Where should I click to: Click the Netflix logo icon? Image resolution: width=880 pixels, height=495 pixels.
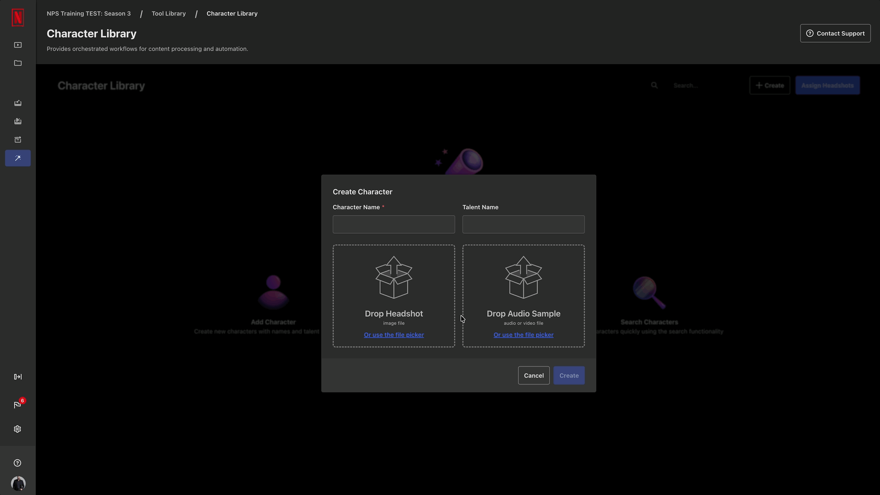click(17, 17)
